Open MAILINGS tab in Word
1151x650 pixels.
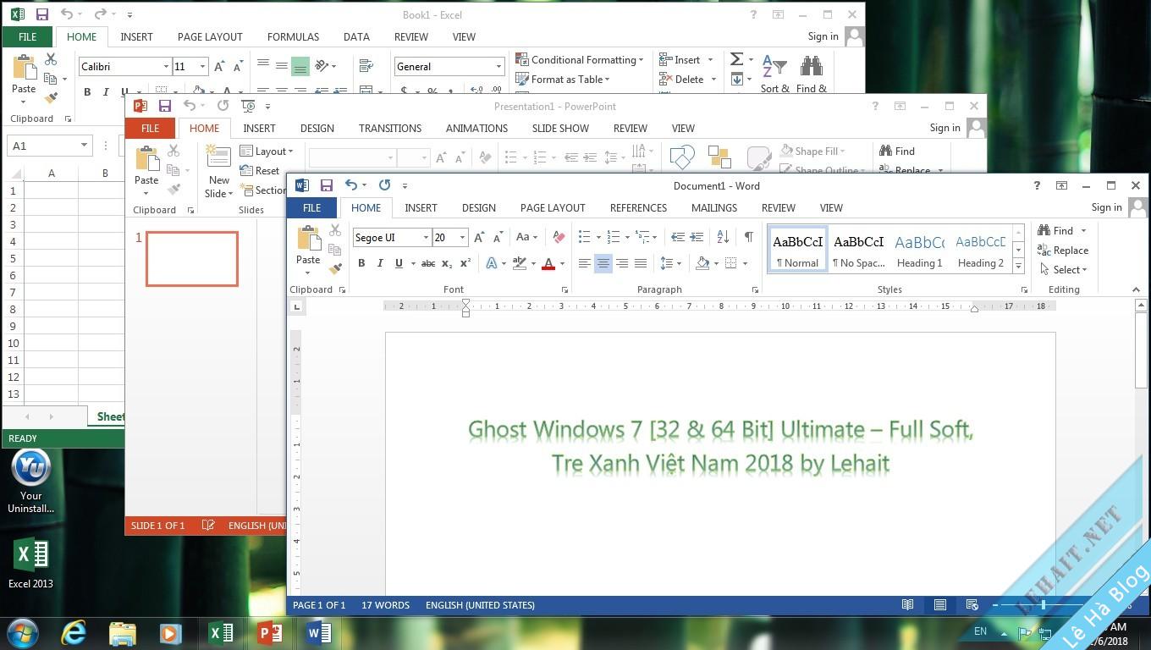click(x=713, y=207)
